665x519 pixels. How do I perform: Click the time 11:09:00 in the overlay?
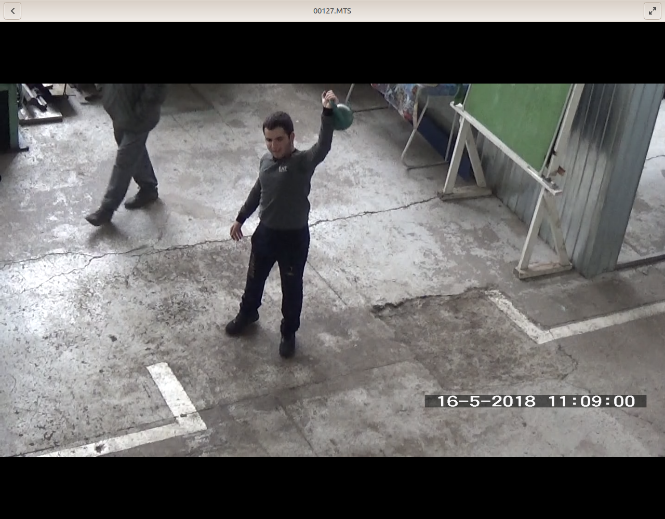pyautogui.click(x=591, y=401)
